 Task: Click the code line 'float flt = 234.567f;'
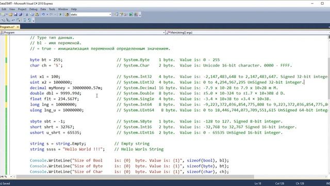(55, 99)
